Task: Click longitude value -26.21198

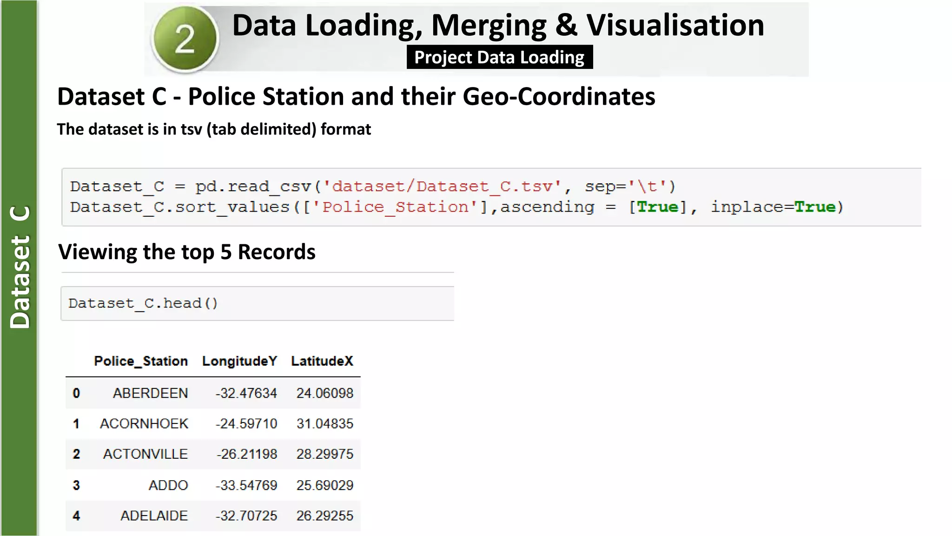Action: [x=246, y=454]
